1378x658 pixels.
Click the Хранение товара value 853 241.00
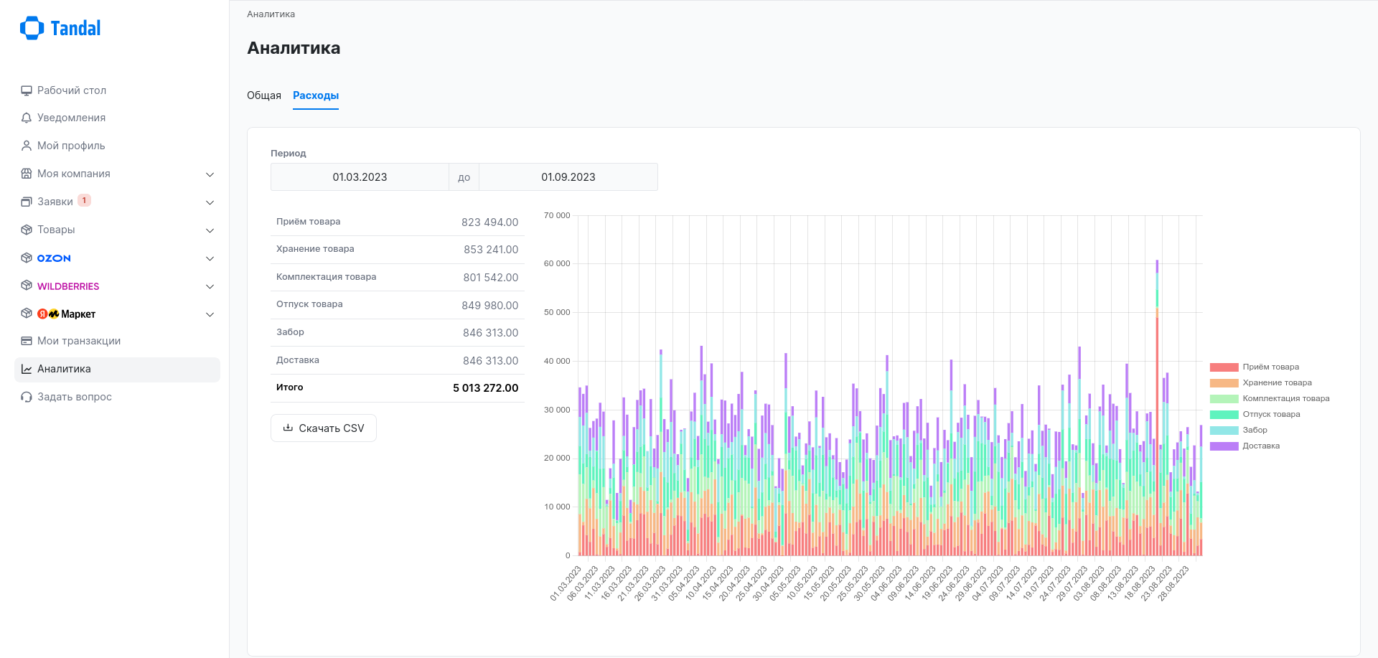click(x=491, y=250)
